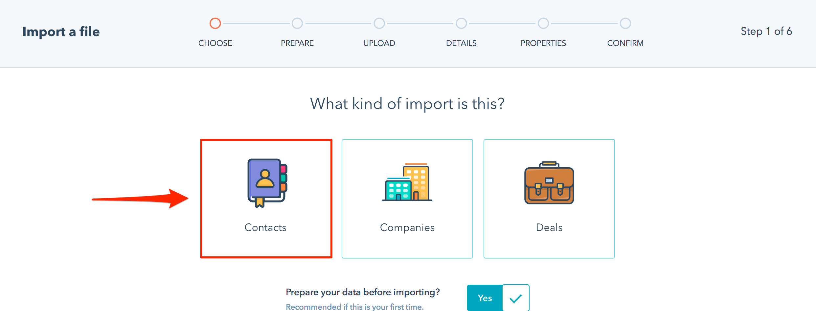Go to the CONFIRM step label

pyautogui.click(x=625, y=43)
